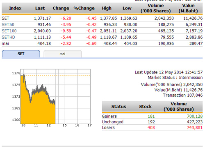The image size is (205, 147).
Task: Select SET volume 2,042,350 in index table
Action: pos(164,18)
